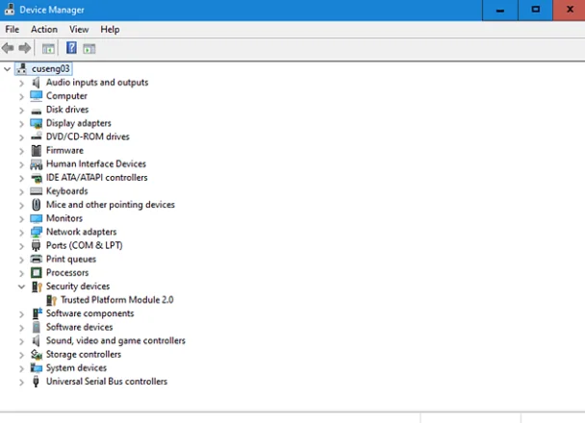
Task: Click the Audio inputs and outputs speaker icon
Action: (37, 83)
